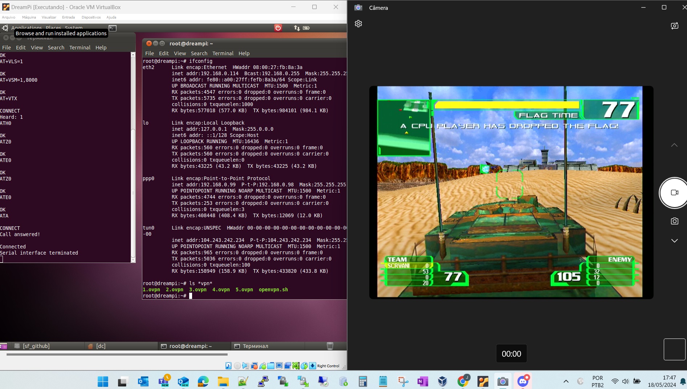
Task: Click VirtualBox keyboard capture arrow indicator
Action: coord(313,366)
